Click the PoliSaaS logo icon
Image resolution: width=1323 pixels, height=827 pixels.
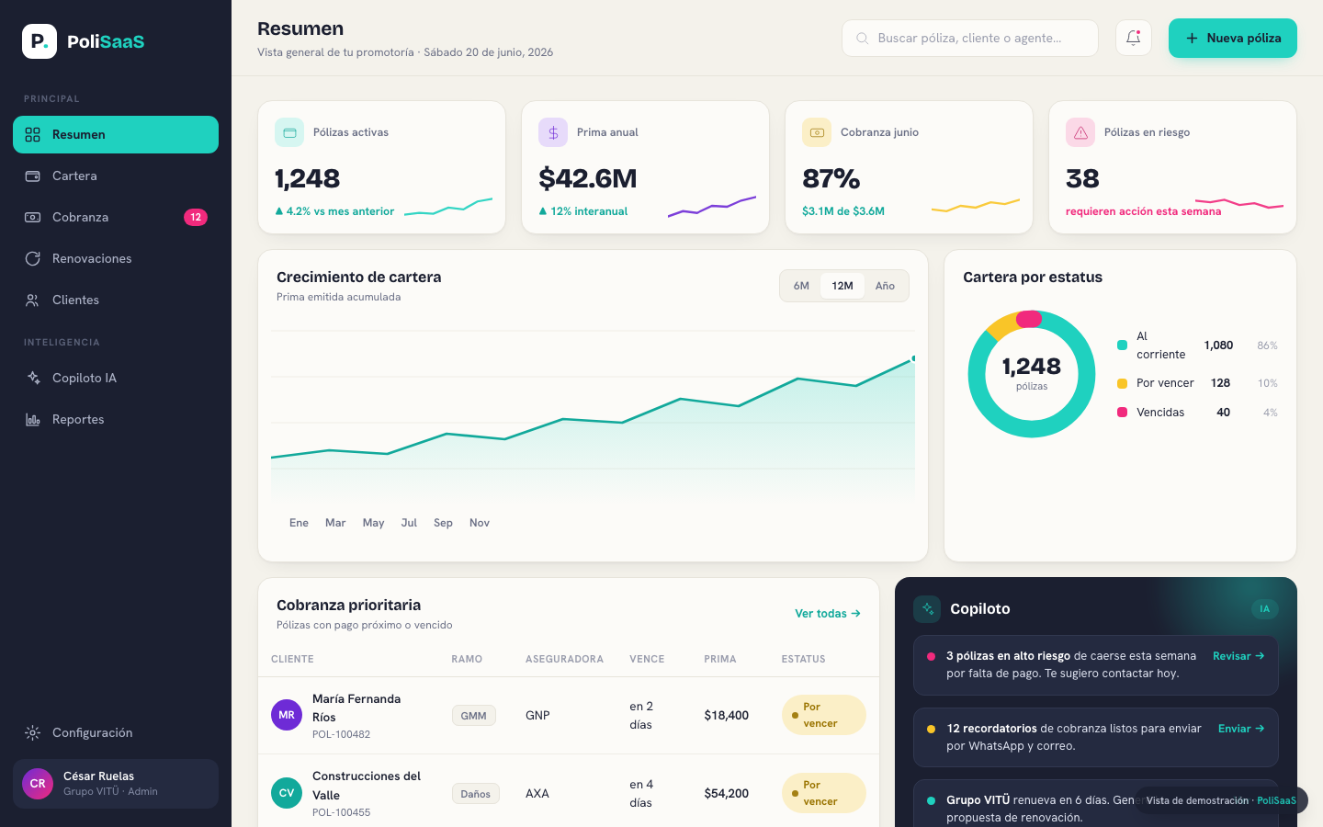click(x=40, y=41)
